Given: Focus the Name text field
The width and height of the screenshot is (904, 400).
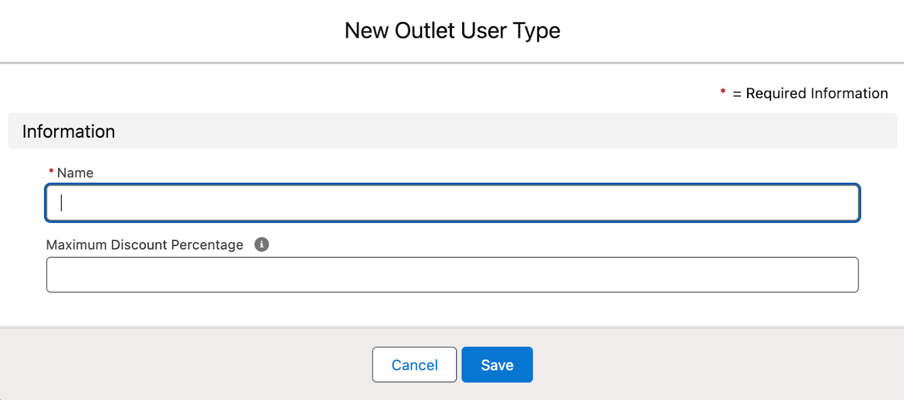Looking at the screenshot, I should [x=452, y=203].
